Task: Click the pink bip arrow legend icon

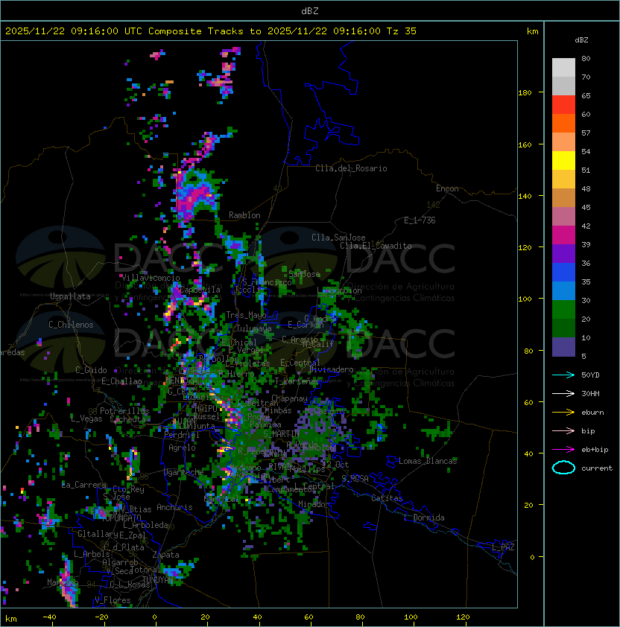Action: coord(563,430)
